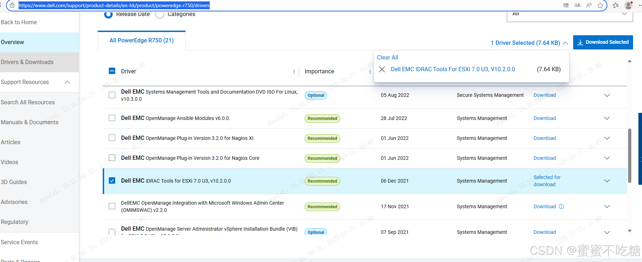The image size is (642, 262).
Task: Click the driver list scroll down arrow
Action: (x=630, y=231)
